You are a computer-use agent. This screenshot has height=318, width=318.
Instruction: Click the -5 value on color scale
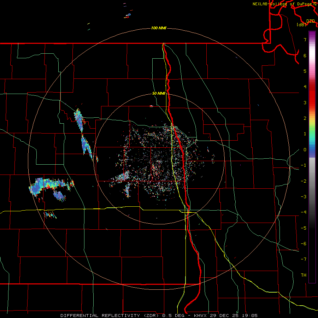(304, 228)
